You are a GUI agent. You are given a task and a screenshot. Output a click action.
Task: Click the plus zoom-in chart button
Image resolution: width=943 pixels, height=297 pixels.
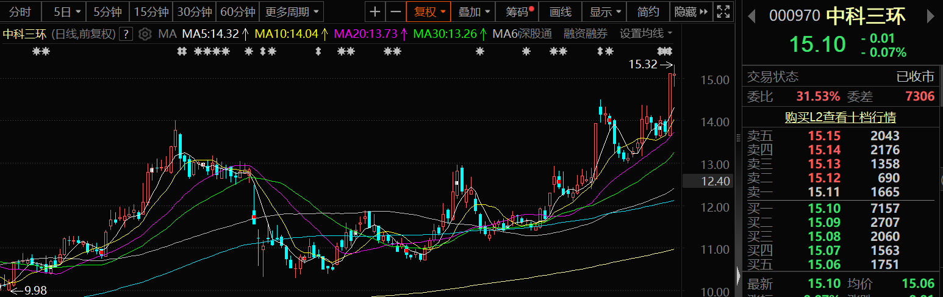375,12
